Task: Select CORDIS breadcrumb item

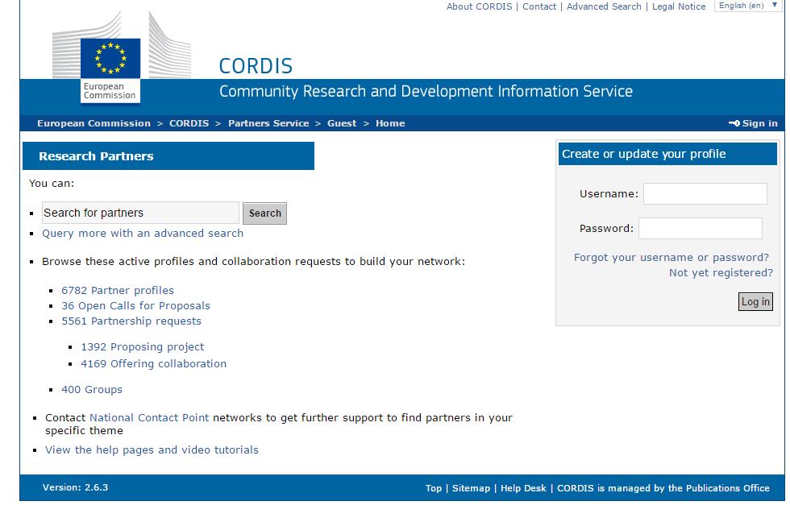Action: 189,123
